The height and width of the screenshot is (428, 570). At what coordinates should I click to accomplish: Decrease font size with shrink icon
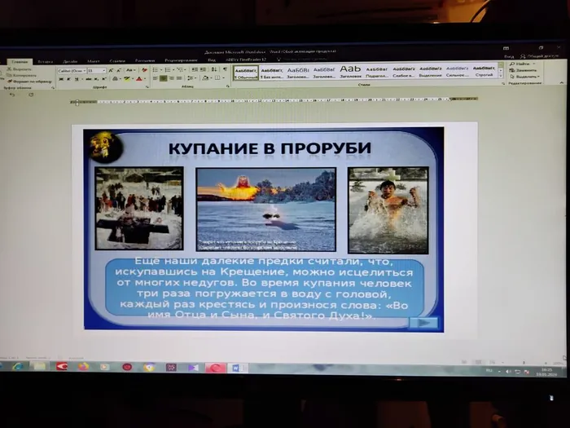tap(119, 70)
